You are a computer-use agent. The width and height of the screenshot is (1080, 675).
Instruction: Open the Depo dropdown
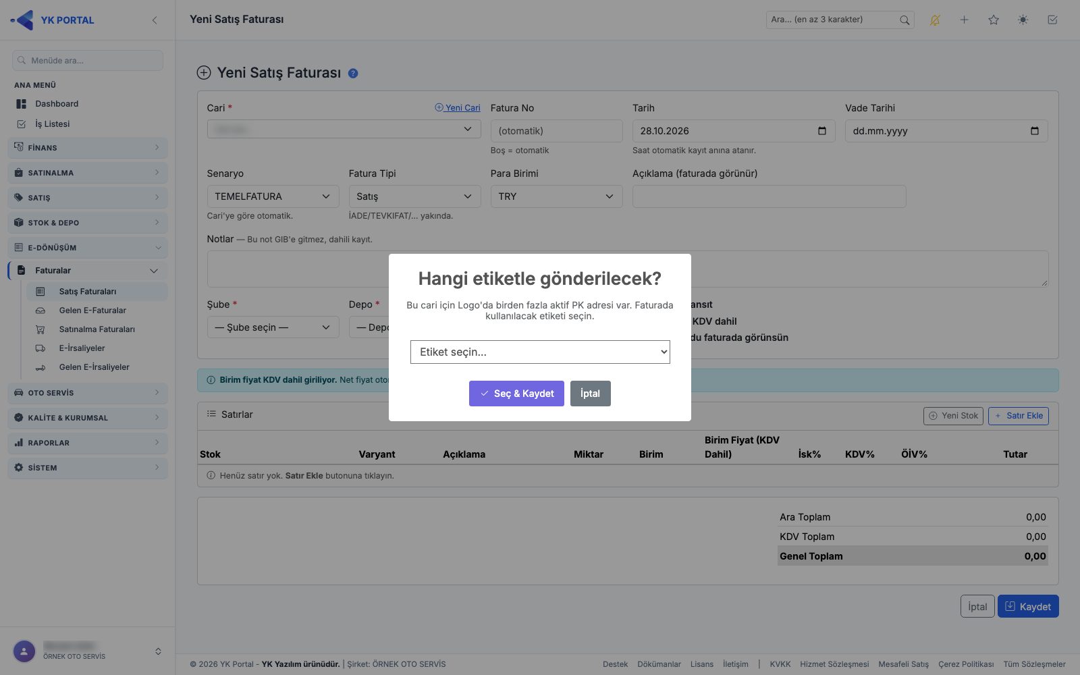coord(369,327)
